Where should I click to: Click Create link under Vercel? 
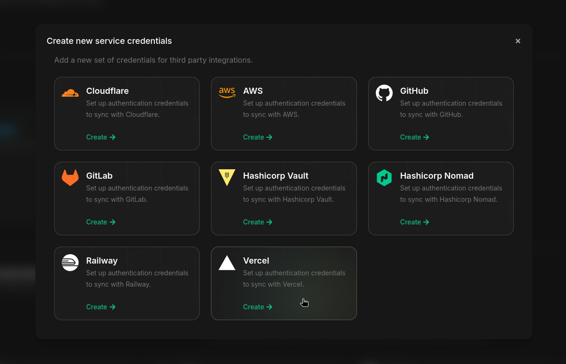pyautogui.click(x=258, y=307)
